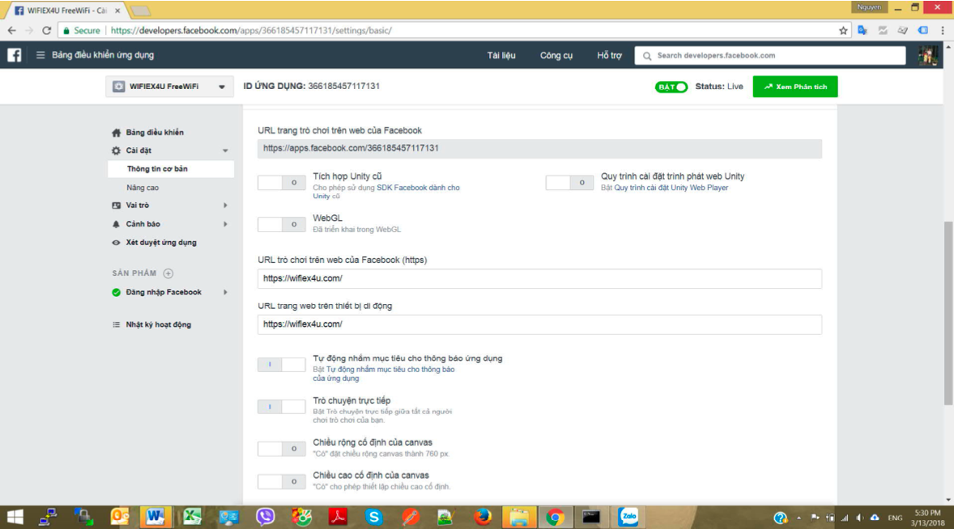This screenshot has height=529, width=954.
Task: Open Adobe Reader from the taskbar
Action: tap(338, 517)
